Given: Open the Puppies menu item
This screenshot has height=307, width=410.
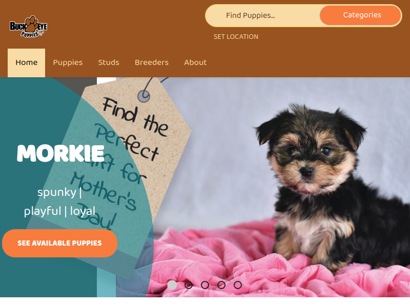Looking at the screenshot, I should tap(68, 62).
